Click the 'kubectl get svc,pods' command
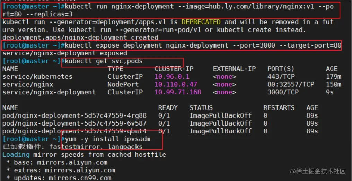The width and height of the screenshot is (352, 181). click(x=104, y=61)
